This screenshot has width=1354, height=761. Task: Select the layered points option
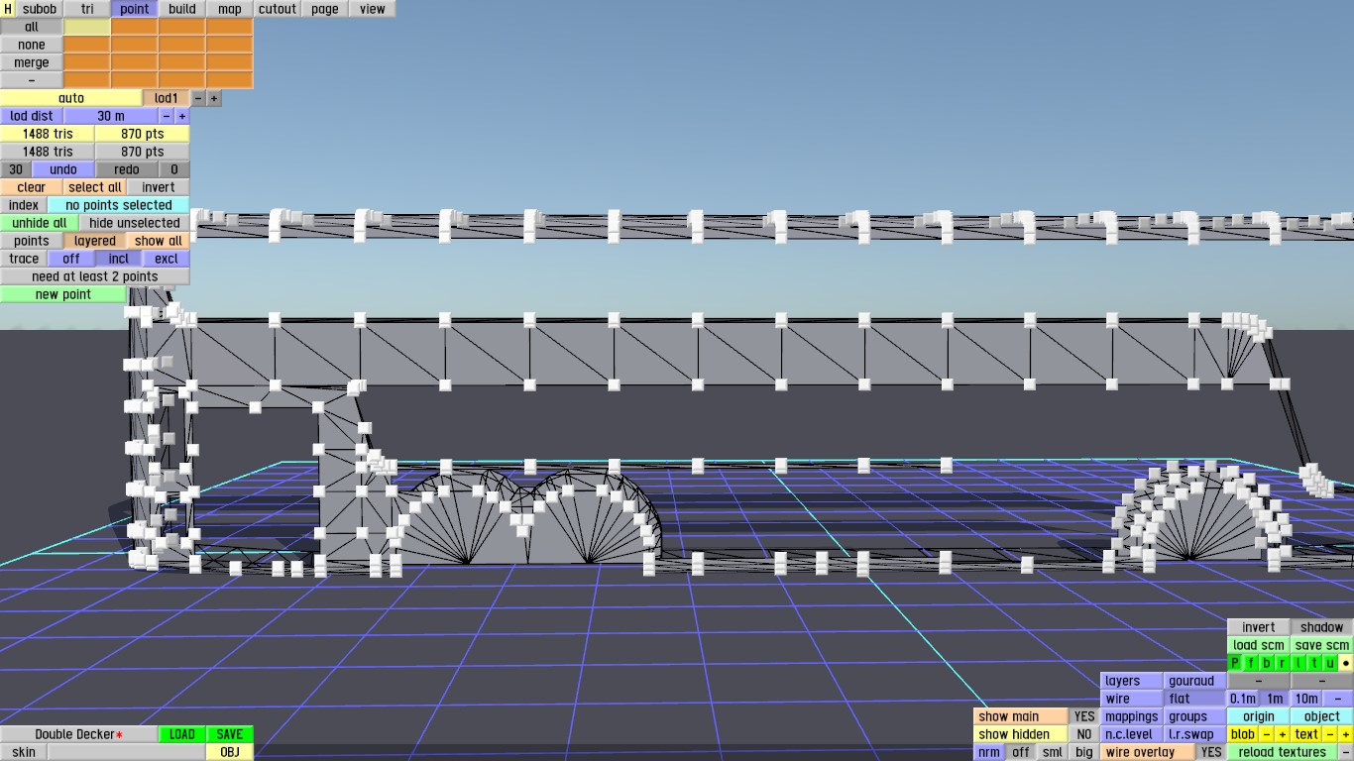pos(95,241)
